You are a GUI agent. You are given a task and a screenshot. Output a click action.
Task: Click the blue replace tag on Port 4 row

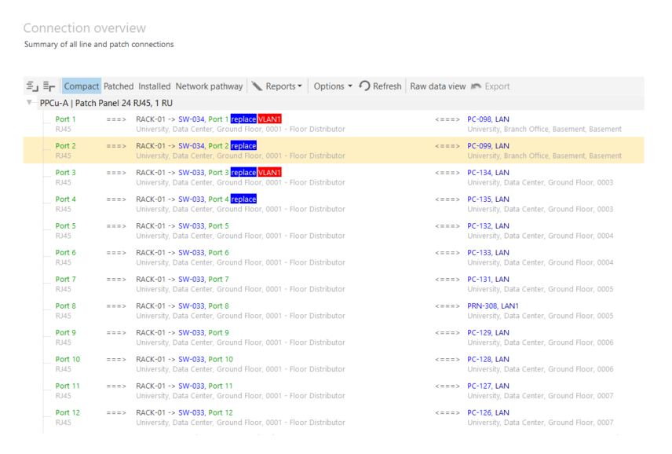pyautogui.click(x=243, y=199)
